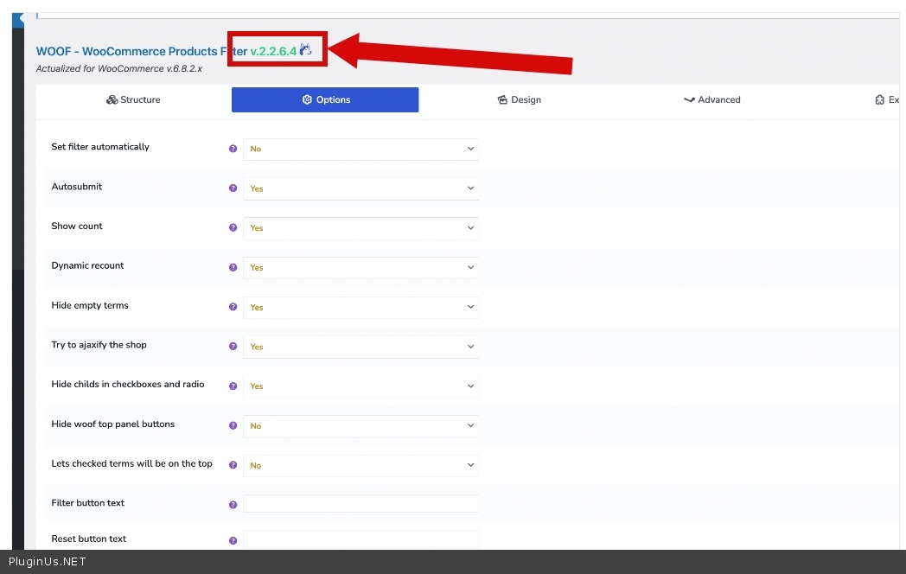The image size is (906, 574).
Task: Open the Design tab
Action: click(519, 100)
